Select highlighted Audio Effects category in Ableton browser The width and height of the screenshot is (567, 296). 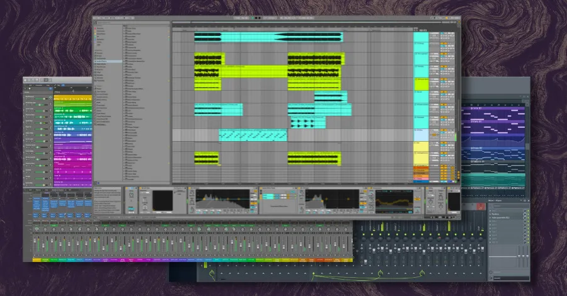108,62
